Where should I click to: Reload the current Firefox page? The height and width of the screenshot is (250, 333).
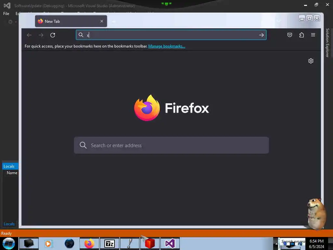click(x=53, y=35)
